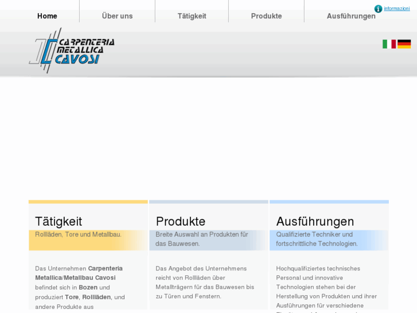Screen dimensions: 417x313
Task: Click the Carpenteria Metallica Cavosi logo
Action: 72,51
